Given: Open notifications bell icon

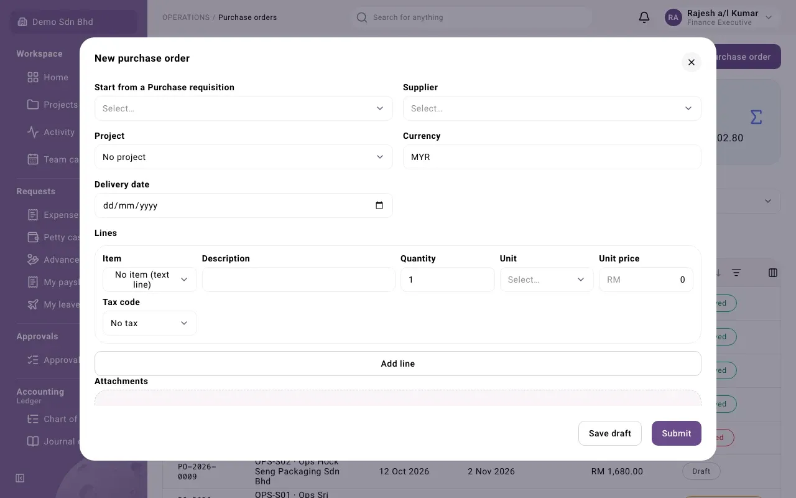Looking at the screenshot, I should [644, 17].
